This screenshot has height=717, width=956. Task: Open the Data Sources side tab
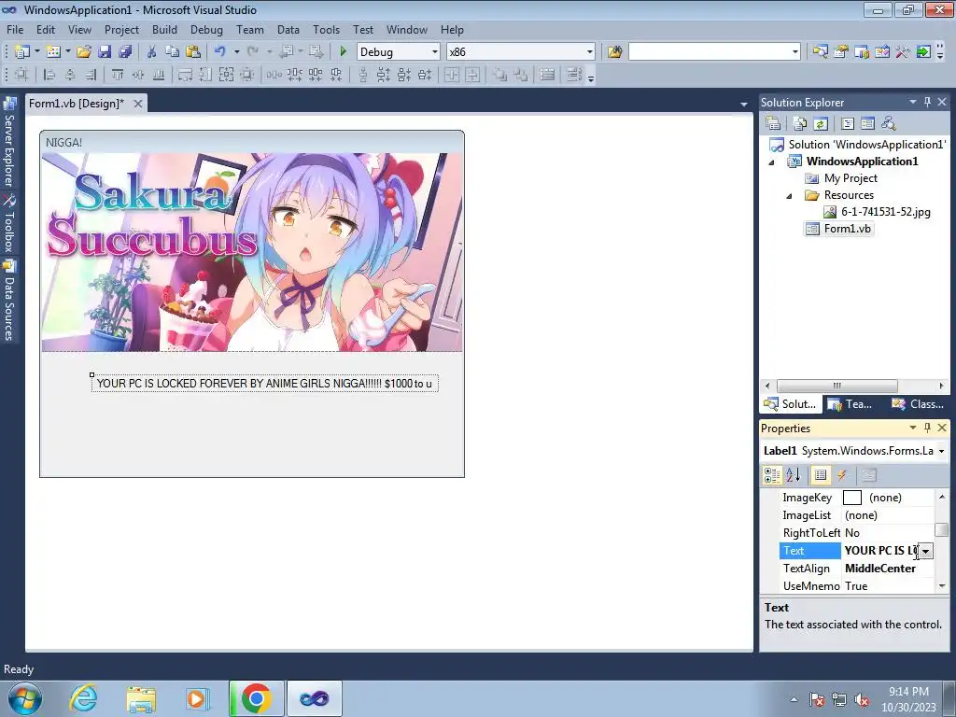[x=9, y=300]
